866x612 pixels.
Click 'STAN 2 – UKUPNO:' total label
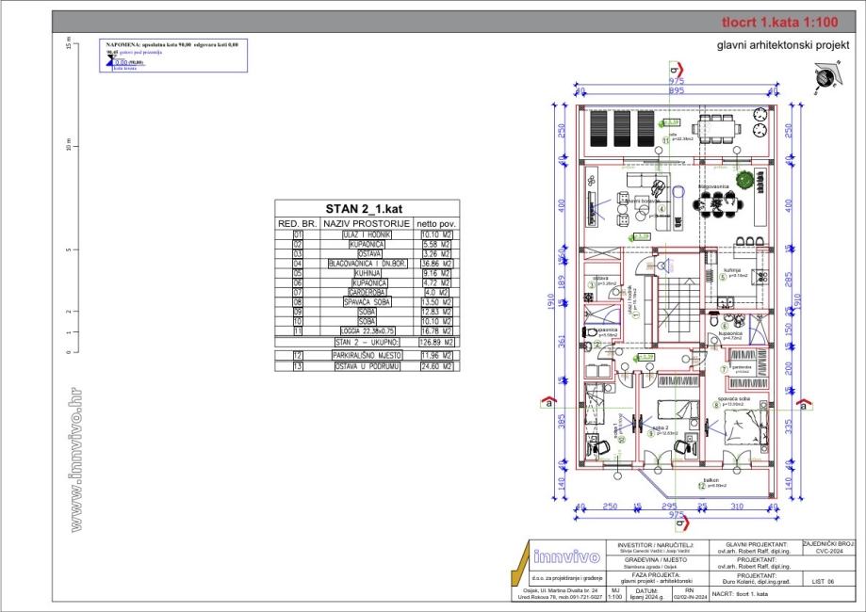pyautogui.click(x=367, y=342)
